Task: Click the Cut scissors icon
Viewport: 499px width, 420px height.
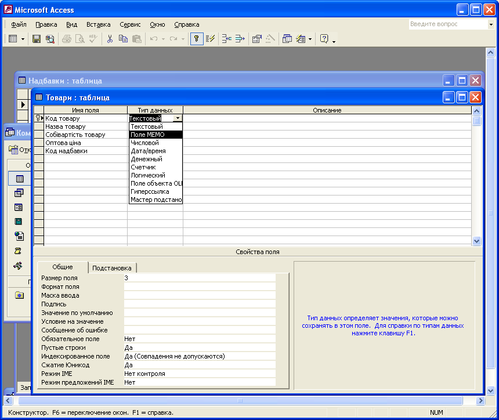Action: 110,39
